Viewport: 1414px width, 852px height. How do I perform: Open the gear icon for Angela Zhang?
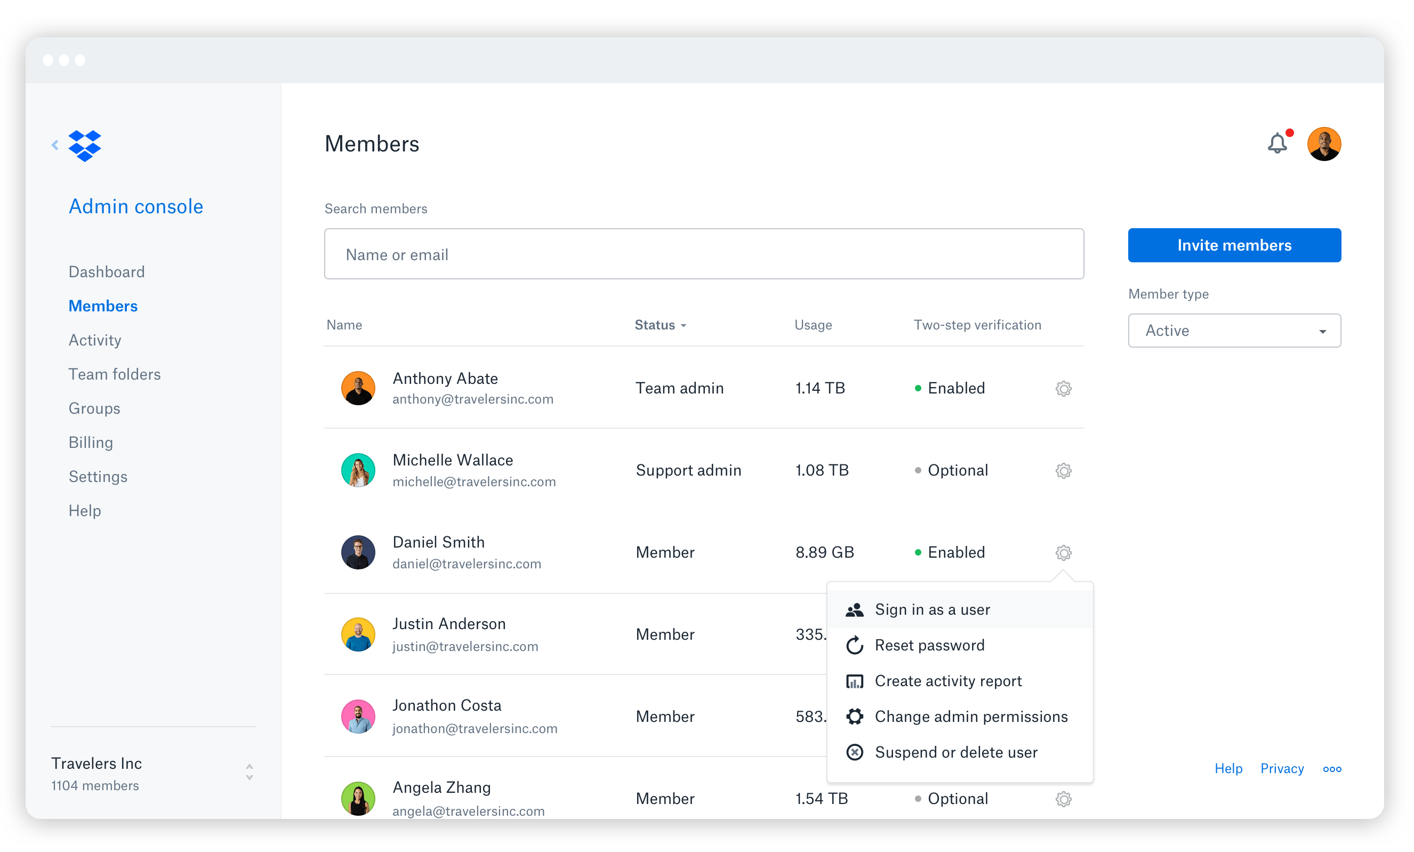[1063, 799]
